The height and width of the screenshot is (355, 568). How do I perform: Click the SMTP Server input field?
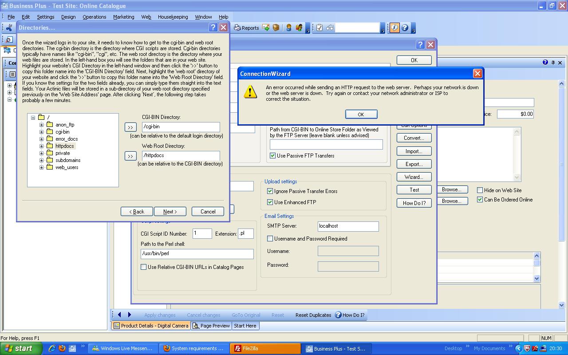[348, 226]
